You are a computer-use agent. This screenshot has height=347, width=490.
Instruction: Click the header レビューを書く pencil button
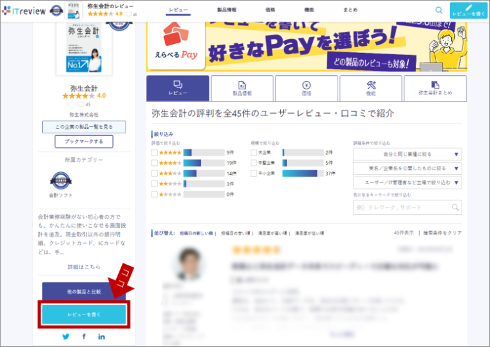point(468,11)
